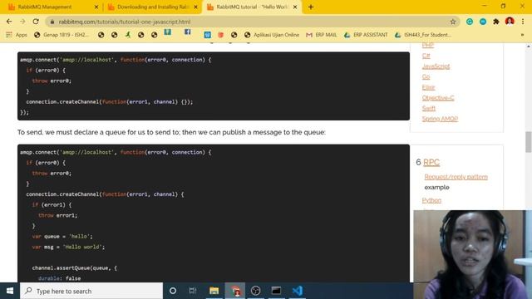Open the Apps bookmarks shortcut
The height and width of the screenshot is (299, 532).
point(17,35)
